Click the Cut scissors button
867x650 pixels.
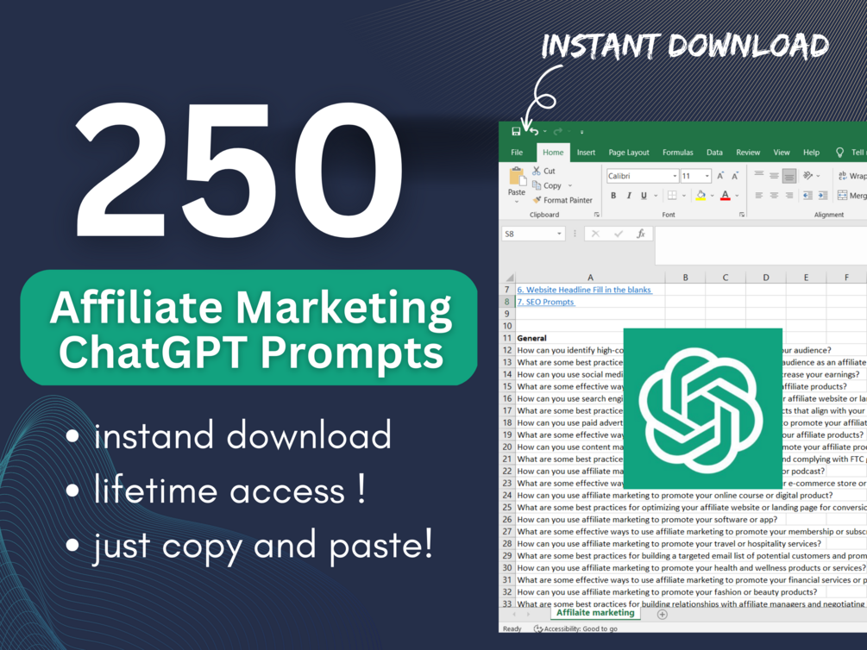click(544, 171)
